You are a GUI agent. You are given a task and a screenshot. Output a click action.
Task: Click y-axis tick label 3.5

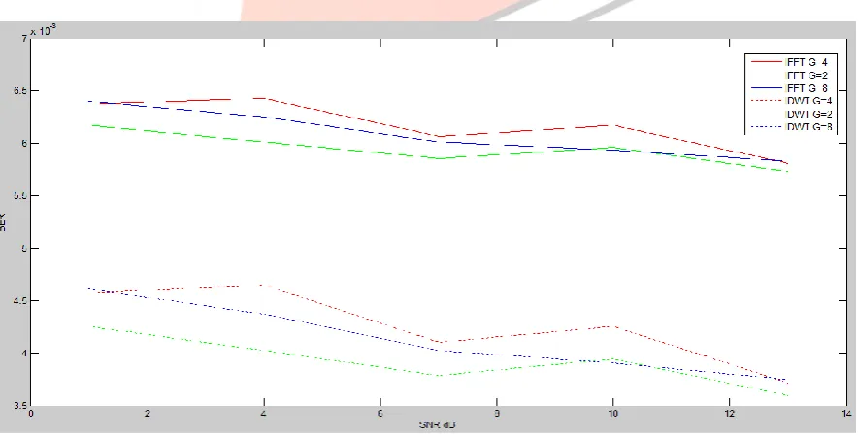(x=19, y=406)
